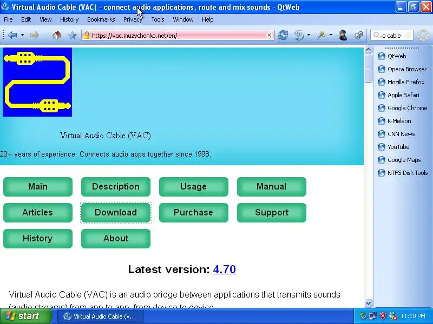Clear the address bar with X
The height and width of the screenshot is (324, 433).
(x=269, y=35)
